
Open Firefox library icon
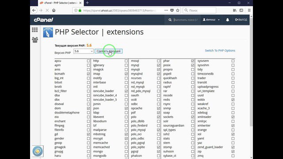(235, 11)
